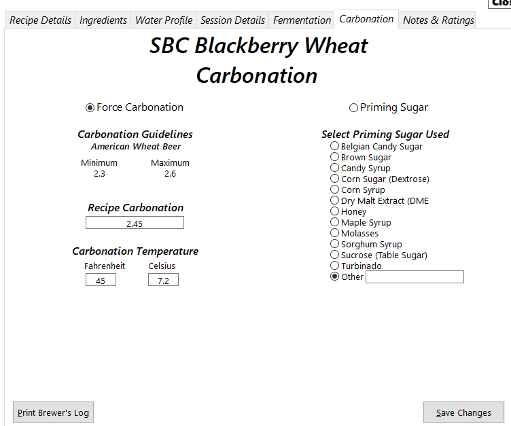
Task: Choose Belgian Candy Sugar option
Action: (x=334, y=146)
